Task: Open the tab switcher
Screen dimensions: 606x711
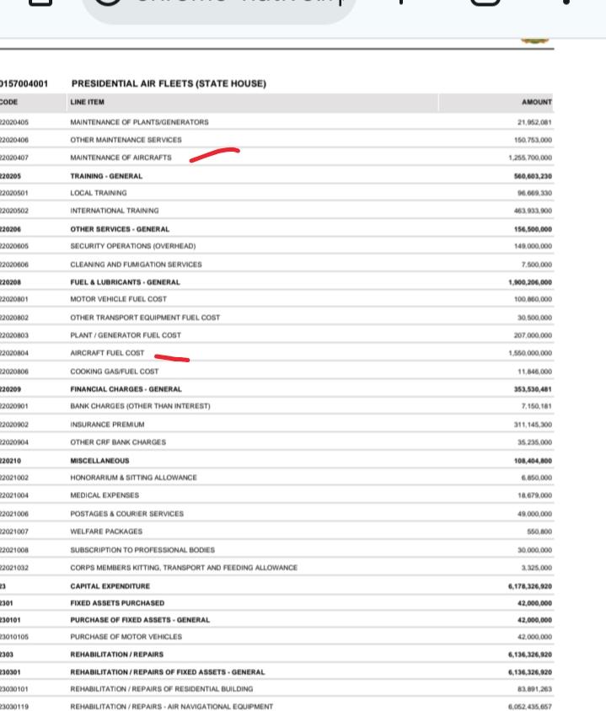Action: [x=486, y=7]
